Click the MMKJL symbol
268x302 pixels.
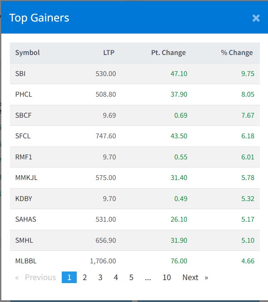pos(26,178)
